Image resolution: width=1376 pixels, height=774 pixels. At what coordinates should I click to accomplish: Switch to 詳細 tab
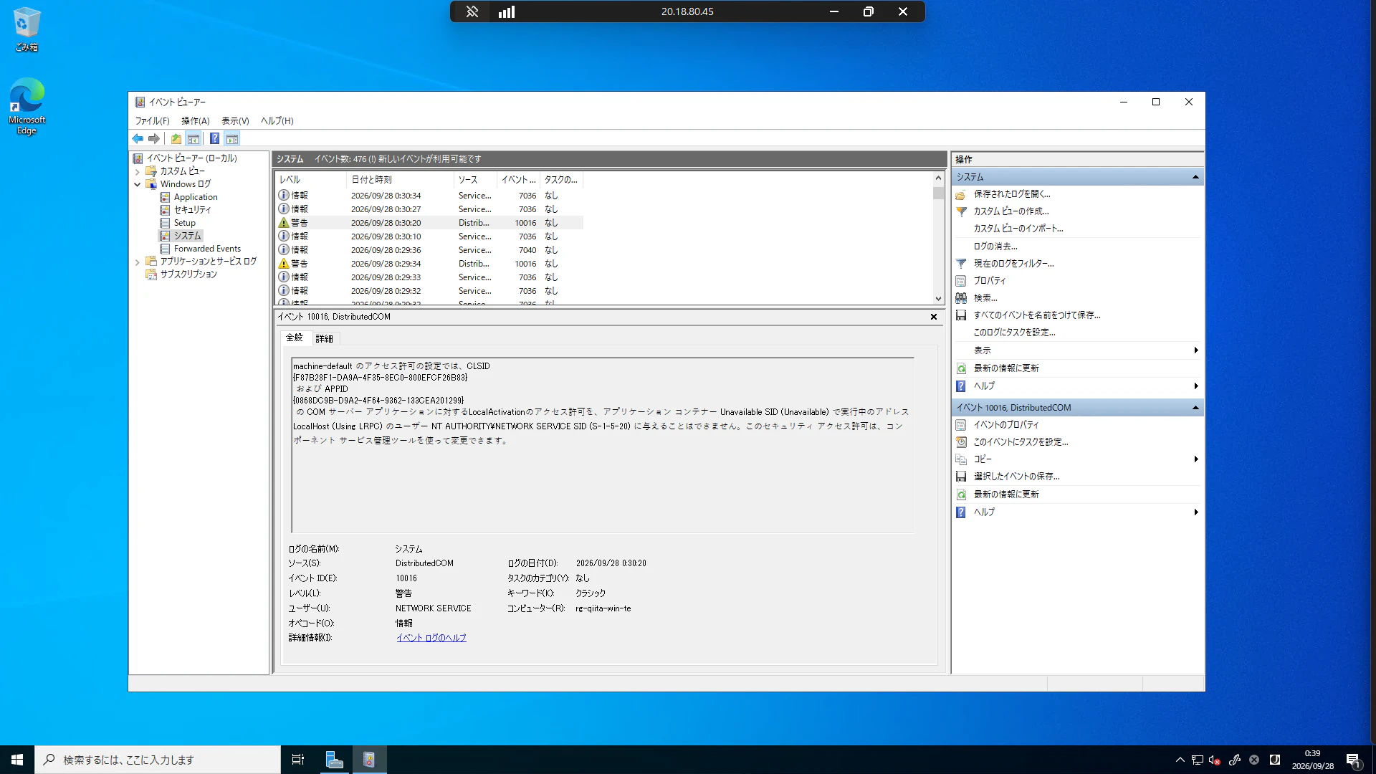click(x=324, y=338)
